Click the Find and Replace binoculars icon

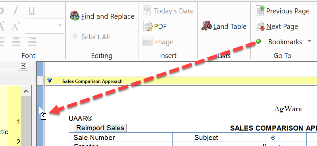pos(74,16)
